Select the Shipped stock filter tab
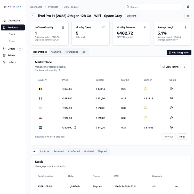The height and width of the screenshot is (194, 194). click(x=102, y=151)
